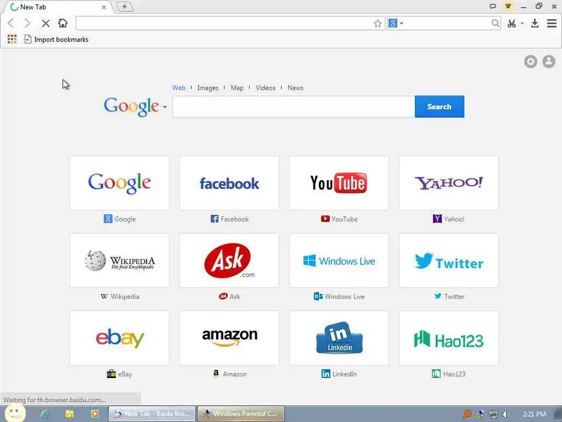The width and height of the screenshot is (562, 422).
Task: Open the YouTube speed dial tile
Action: 339,183
